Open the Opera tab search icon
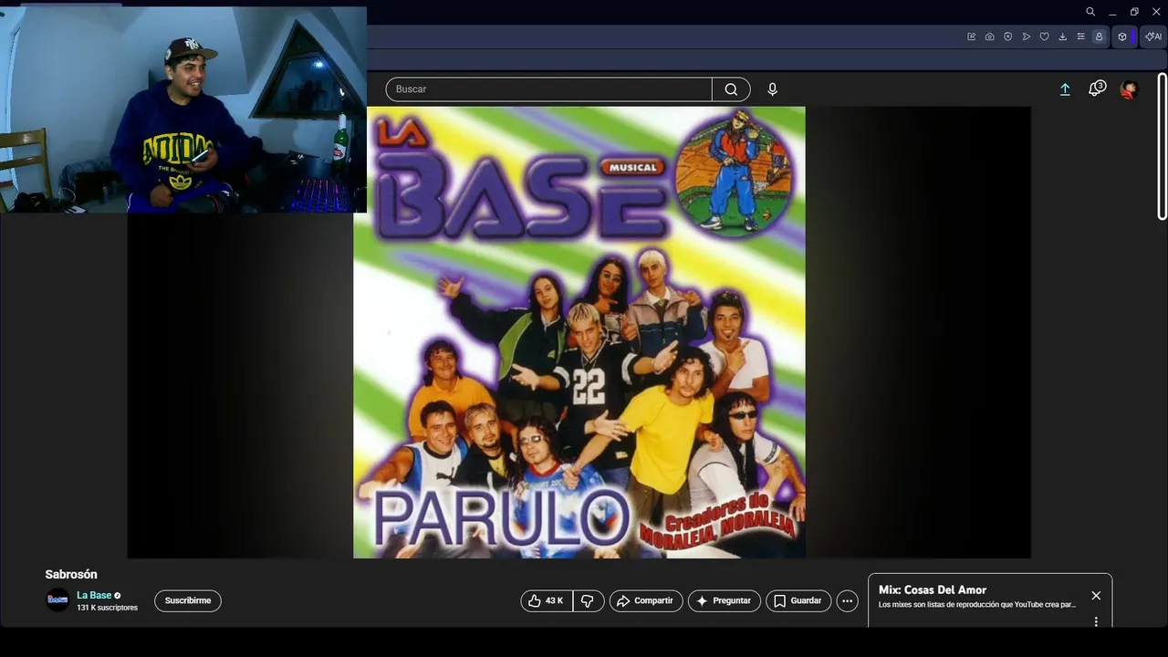Screen dimensions: 1168x657 click(1090, 12)
